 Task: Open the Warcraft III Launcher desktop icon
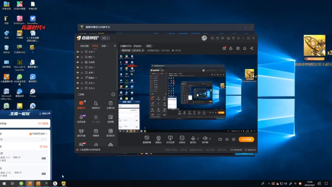(20, 65)
